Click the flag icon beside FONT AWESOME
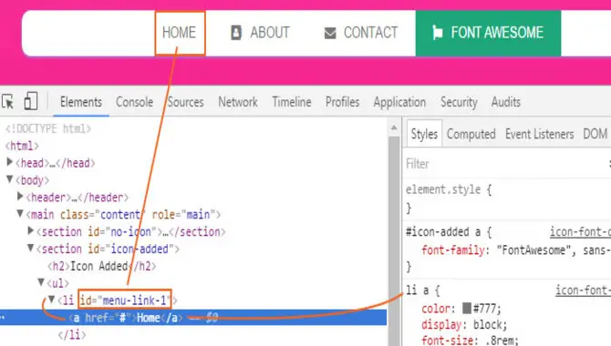Viewport: 611px width, 346px height. pos(438,33)
